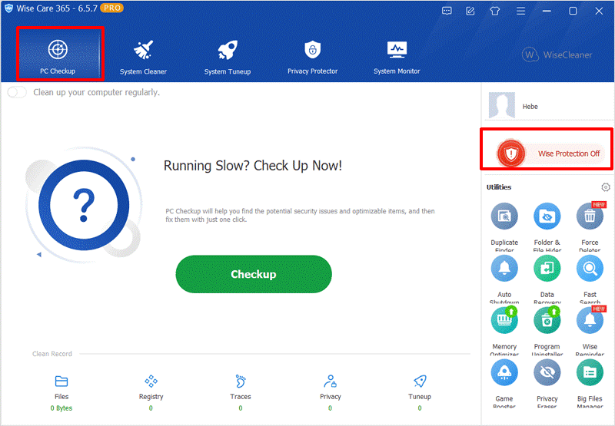Viewport: 615px width, 426px height.
Task: Launch the Game Booster utility
Action: pos(504,384)
